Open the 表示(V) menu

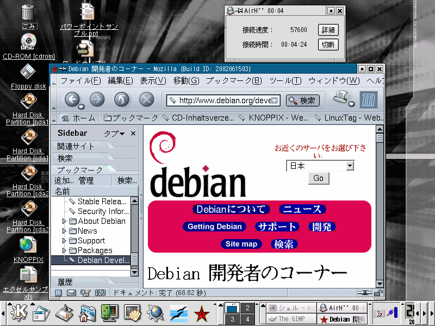coord(153,80)
